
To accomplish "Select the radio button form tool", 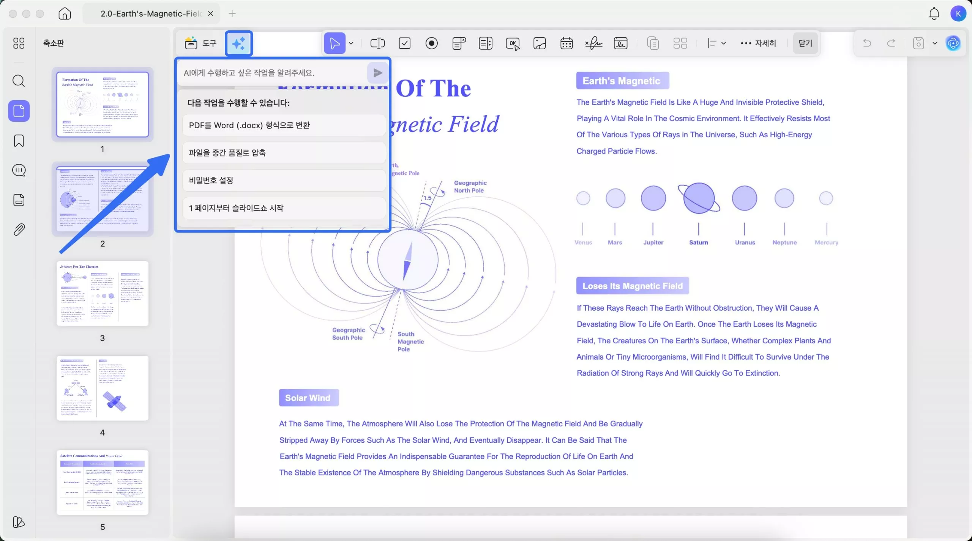I will tap(432, 43).
